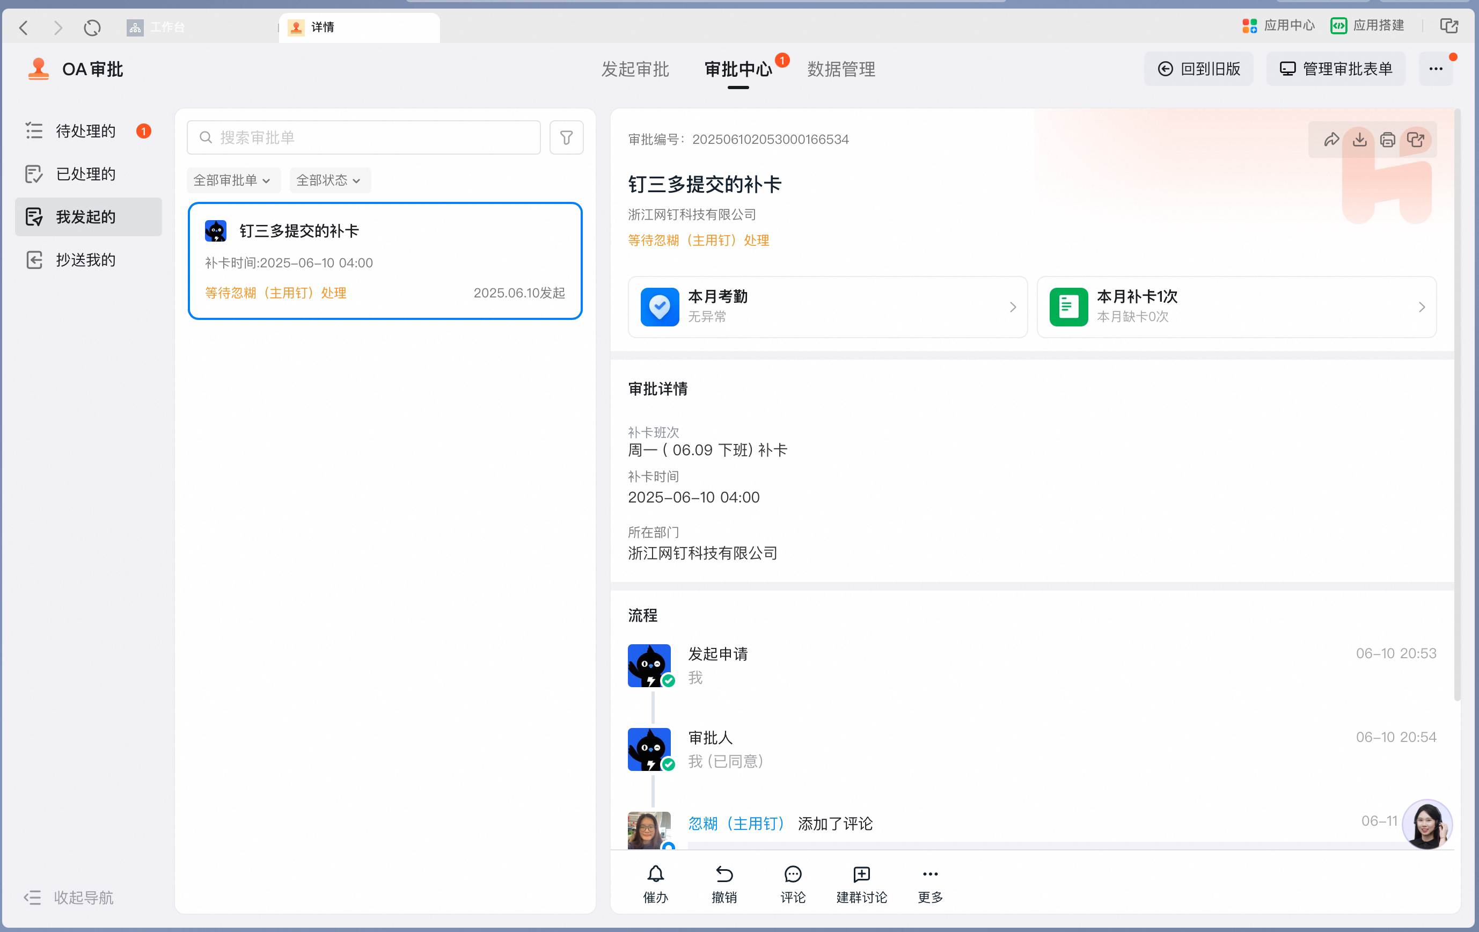Select the 详情 tab
This screenshot has width=1479, height=932.
(360, 27)
